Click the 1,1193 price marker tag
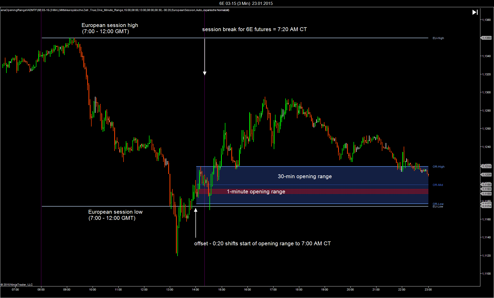This screenshot has width=494, height=298. coord(486,189)
